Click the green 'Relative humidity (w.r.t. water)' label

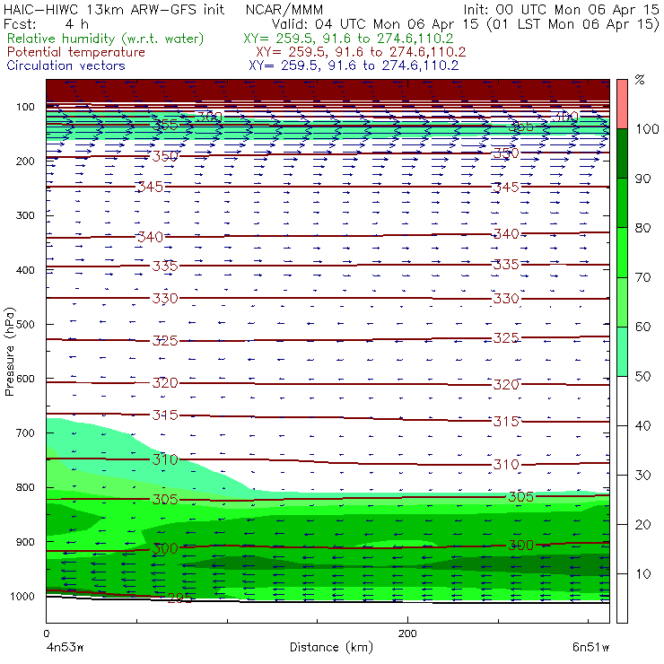pyautogui.click(x=106, y=39)
